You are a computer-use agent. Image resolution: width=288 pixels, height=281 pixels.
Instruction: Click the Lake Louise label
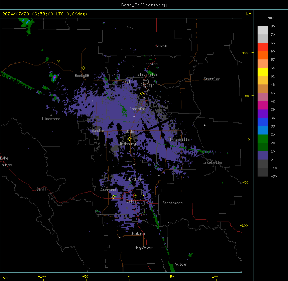6,162
